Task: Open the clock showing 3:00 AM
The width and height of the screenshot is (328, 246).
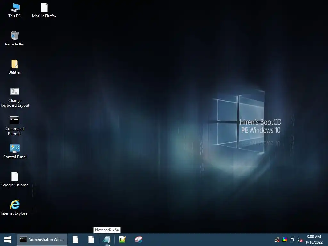Action: pos(314,240)
